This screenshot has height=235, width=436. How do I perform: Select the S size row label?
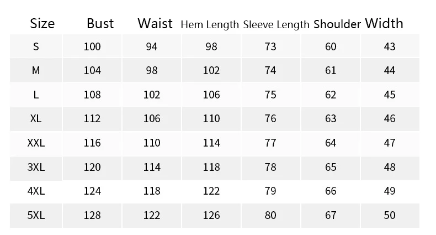36,47
